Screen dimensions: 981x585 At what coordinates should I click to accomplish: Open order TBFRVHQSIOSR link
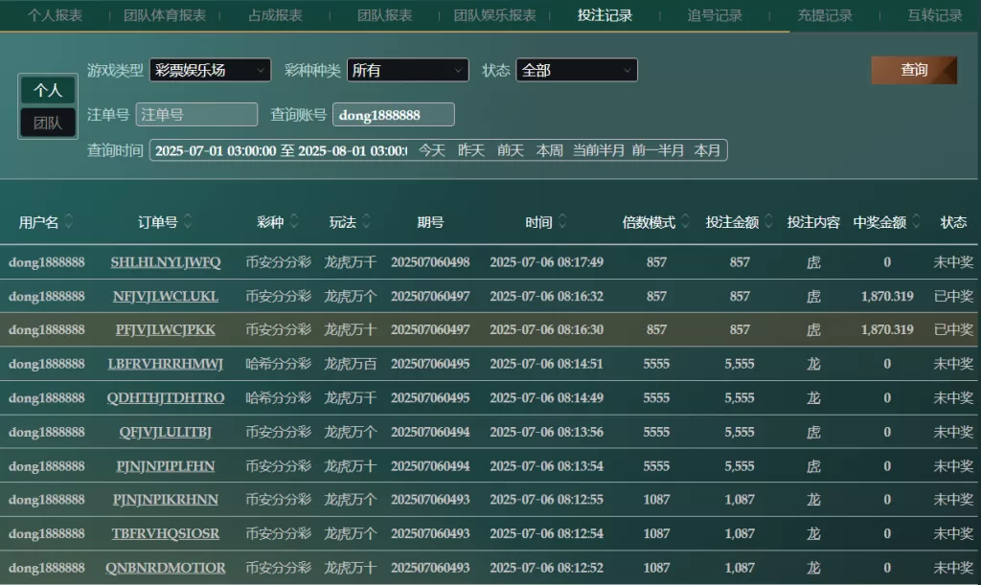point(166,533)
